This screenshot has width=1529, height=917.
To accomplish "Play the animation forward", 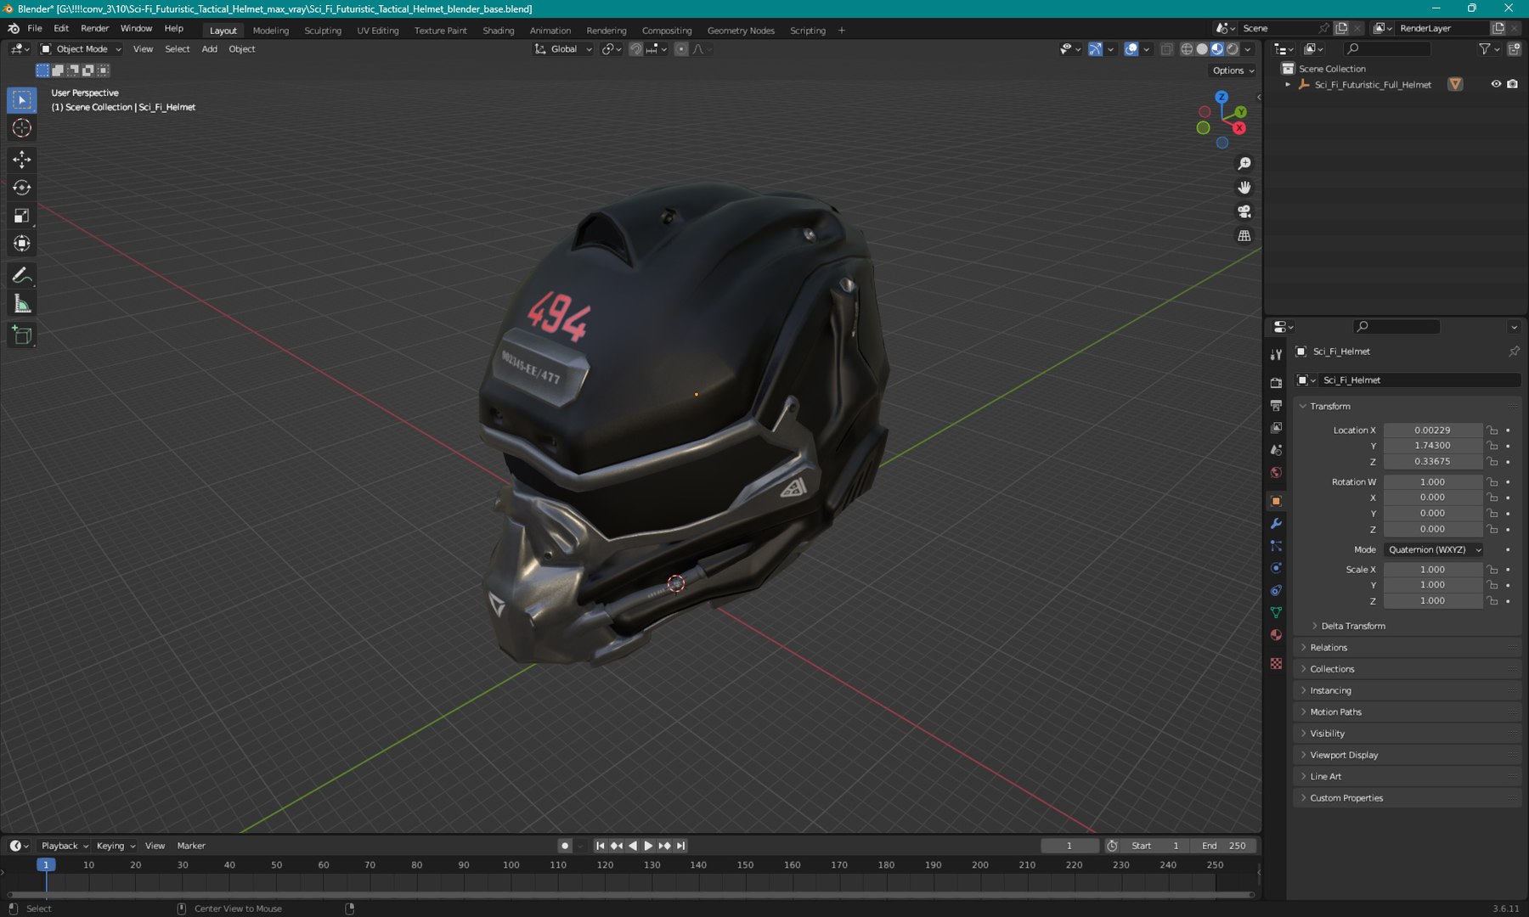I will [x=648, y=846].
